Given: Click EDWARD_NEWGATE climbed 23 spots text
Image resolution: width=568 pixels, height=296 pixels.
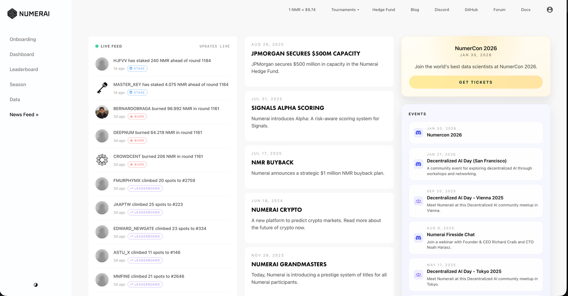Looking at the screenshot, I should (160, 229).
